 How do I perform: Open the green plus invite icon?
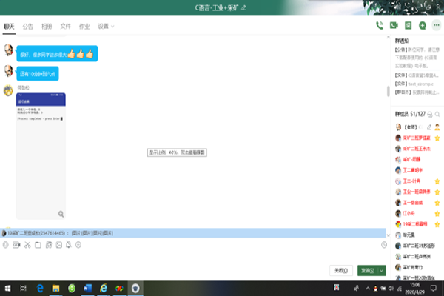pos(422,26)
